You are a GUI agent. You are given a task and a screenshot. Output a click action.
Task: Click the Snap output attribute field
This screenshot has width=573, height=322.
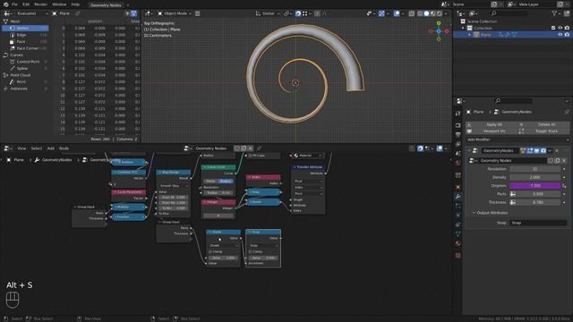538,223
